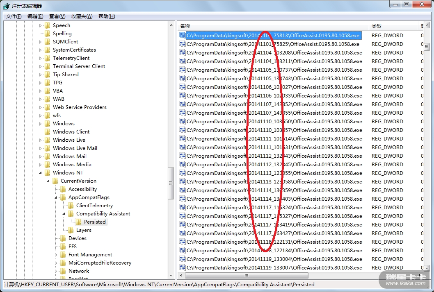Collapse the Windows NT tree node
Screen dimensions: 434x292
[x=41, y=173]
